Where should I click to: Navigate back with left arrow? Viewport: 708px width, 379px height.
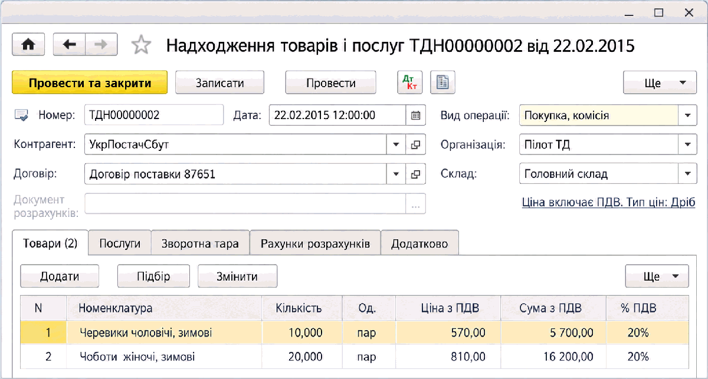[x=69, y=45]
